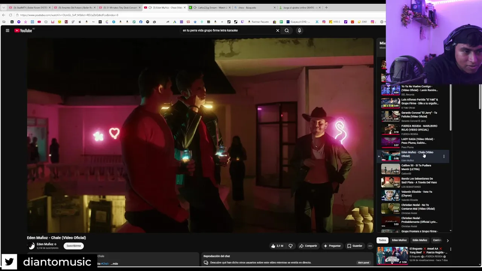Open Rastrear Paquete bookmark
Image resolution: width=482 pixels, height=271 pixels.
coord(258,22)
